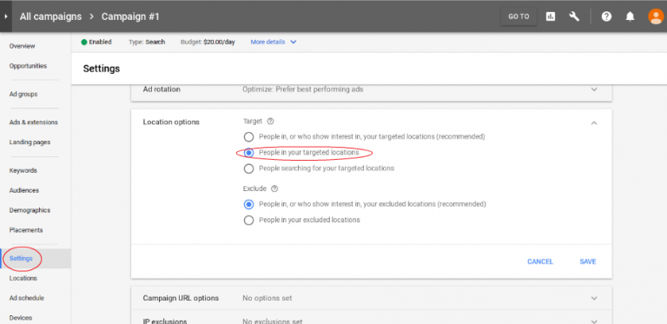The width and height of the screenshot is (667, 324).
Task: Click the GO TO button
Action: tap(518, 17)
